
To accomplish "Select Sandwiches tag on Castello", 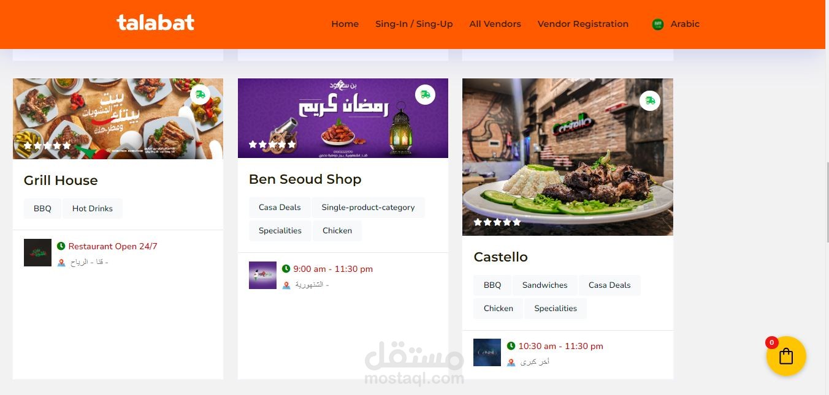I will click(x=545, y=285).
